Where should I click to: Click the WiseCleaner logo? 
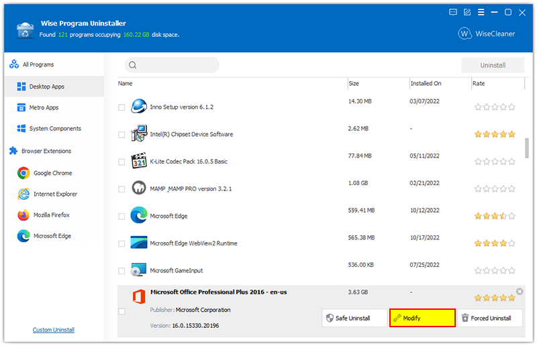(486, 34)
